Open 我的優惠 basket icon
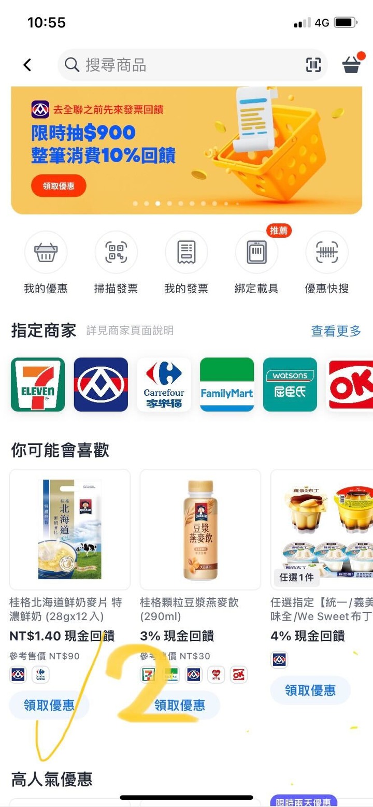The image size is (373, 807). click(x=46, y=252)
